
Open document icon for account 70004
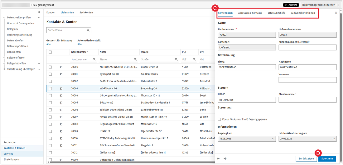61,96
